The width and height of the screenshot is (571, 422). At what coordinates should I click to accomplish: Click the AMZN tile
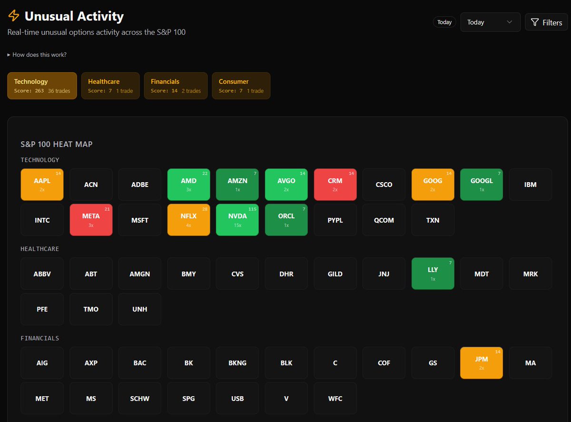coord(237,185)
